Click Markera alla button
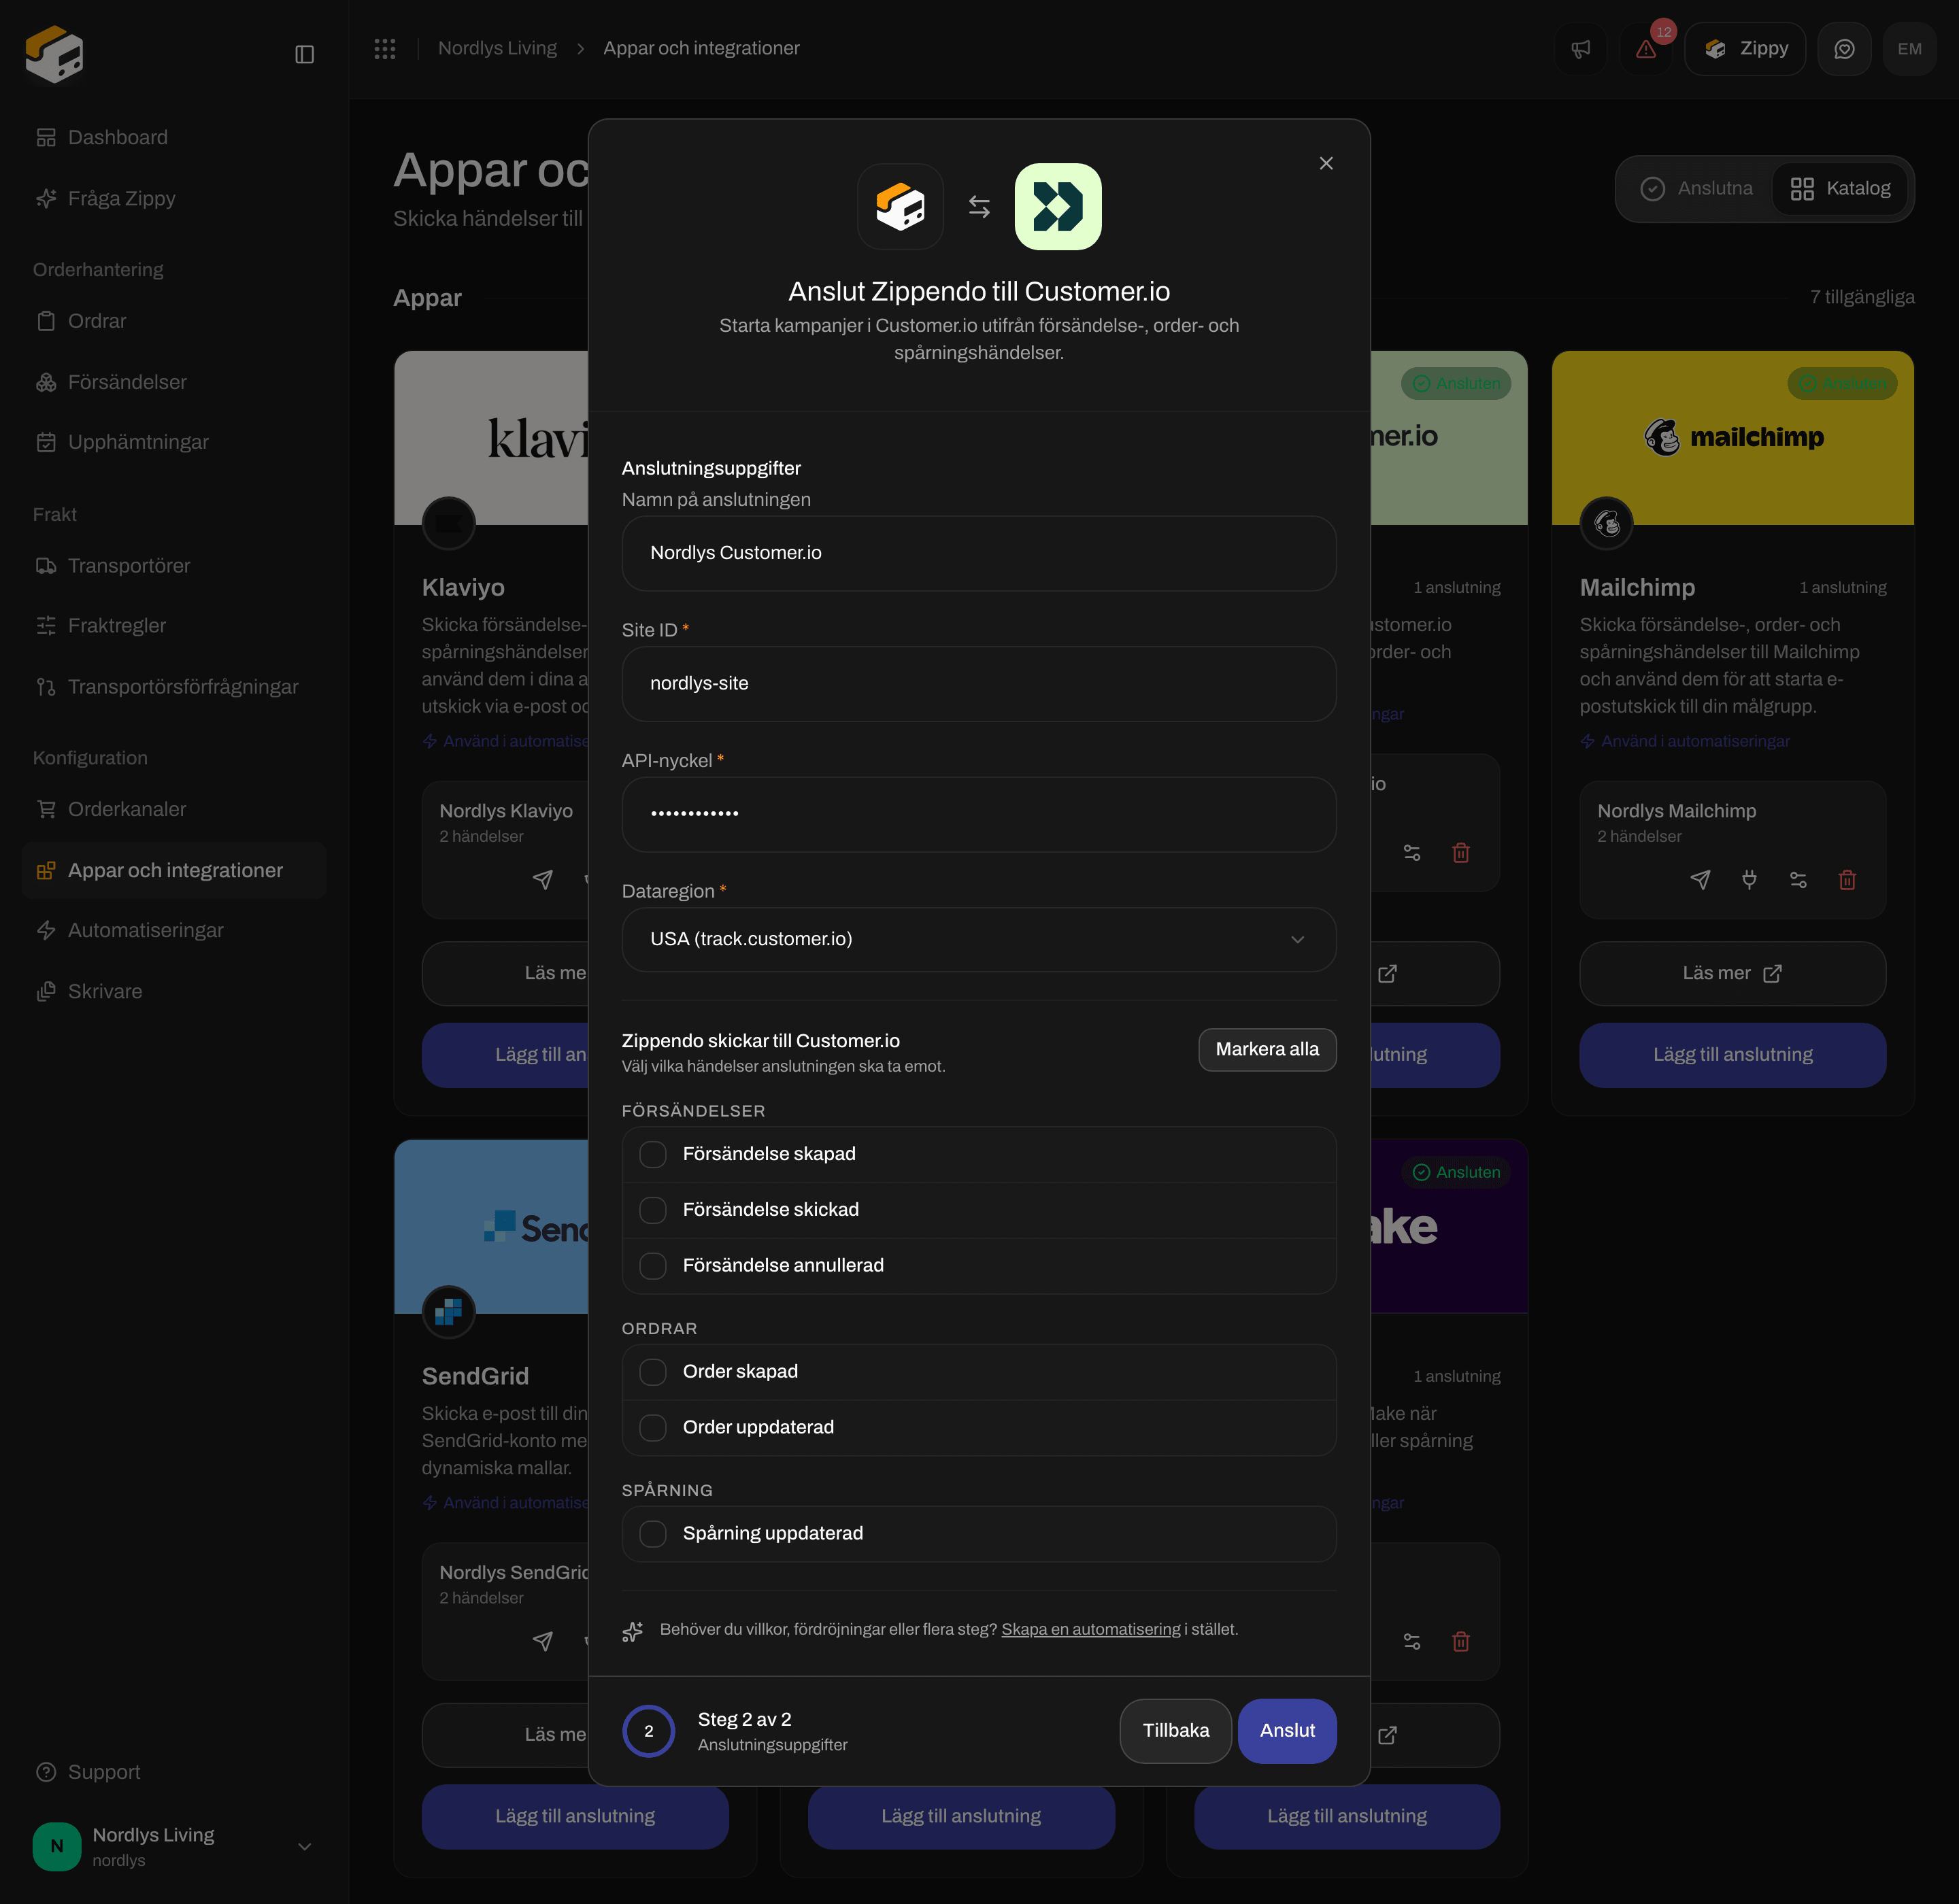The width and height of the screenshot is (1959, 1904). click(x=1267, y=1049)
